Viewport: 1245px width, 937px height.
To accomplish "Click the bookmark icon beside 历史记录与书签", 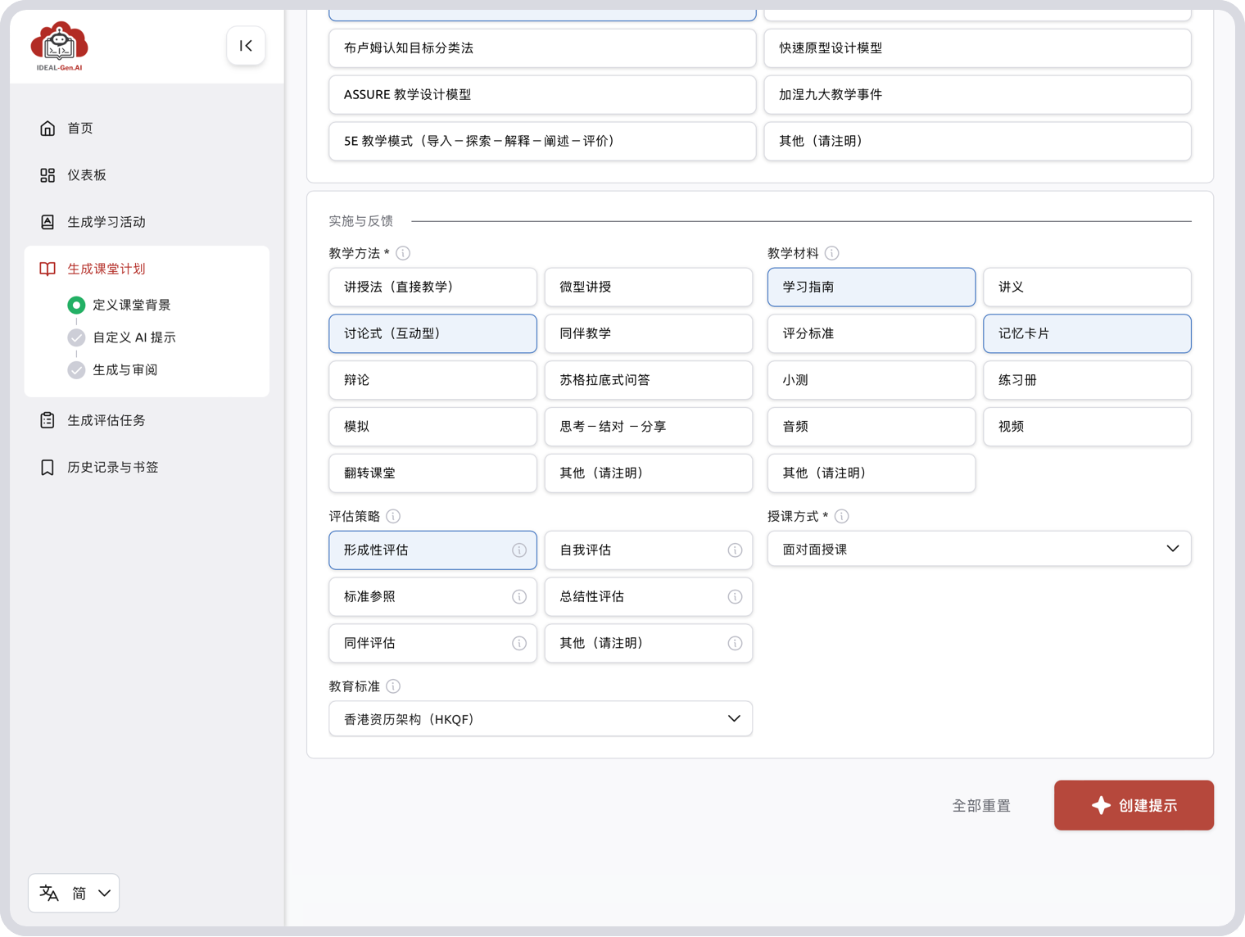I will [x=48, y=467].
